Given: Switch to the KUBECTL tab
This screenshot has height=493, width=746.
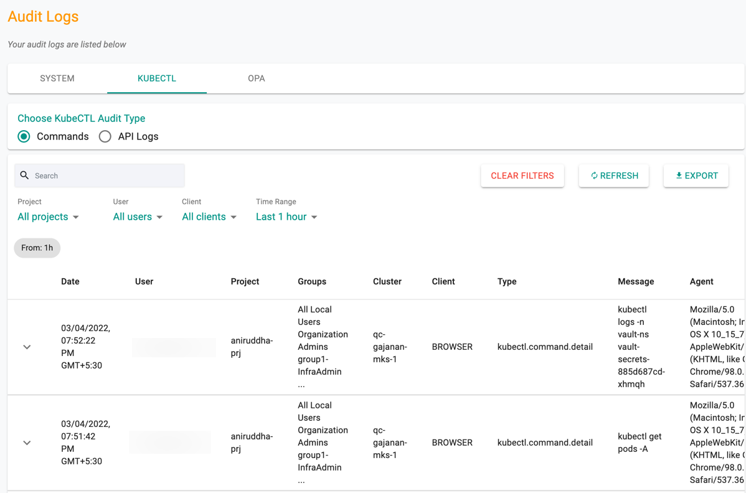Looking at the screenshot, I should coord(156,78).
